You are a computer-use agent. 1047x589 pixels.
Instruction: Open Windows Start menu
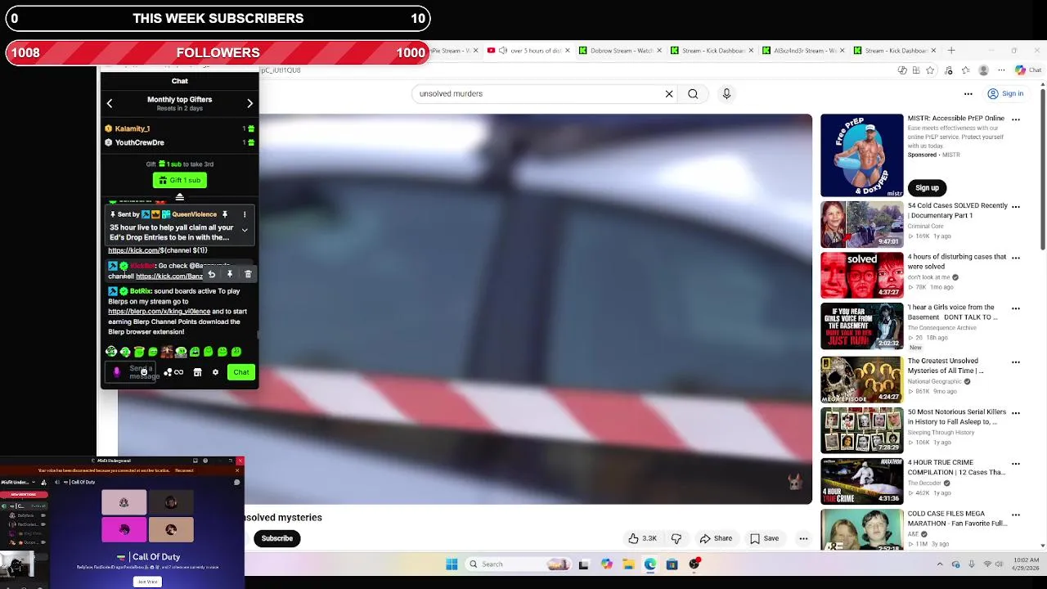[452, 564]
